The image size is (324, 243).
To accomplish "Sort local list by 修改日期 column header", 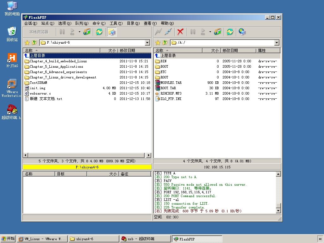I will pyautogui.click(x=134, y=50).
